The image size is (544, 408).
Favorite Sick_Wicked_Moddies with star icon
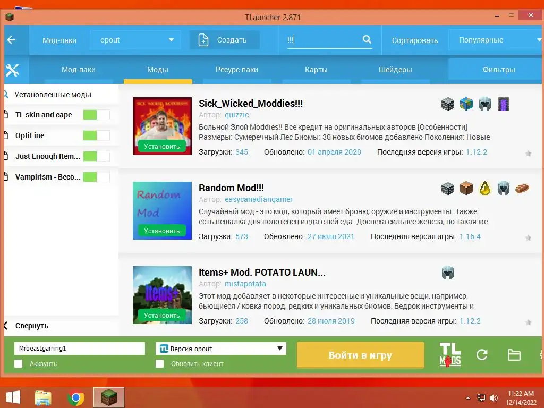pyautogui.click(x=529, y=154)
